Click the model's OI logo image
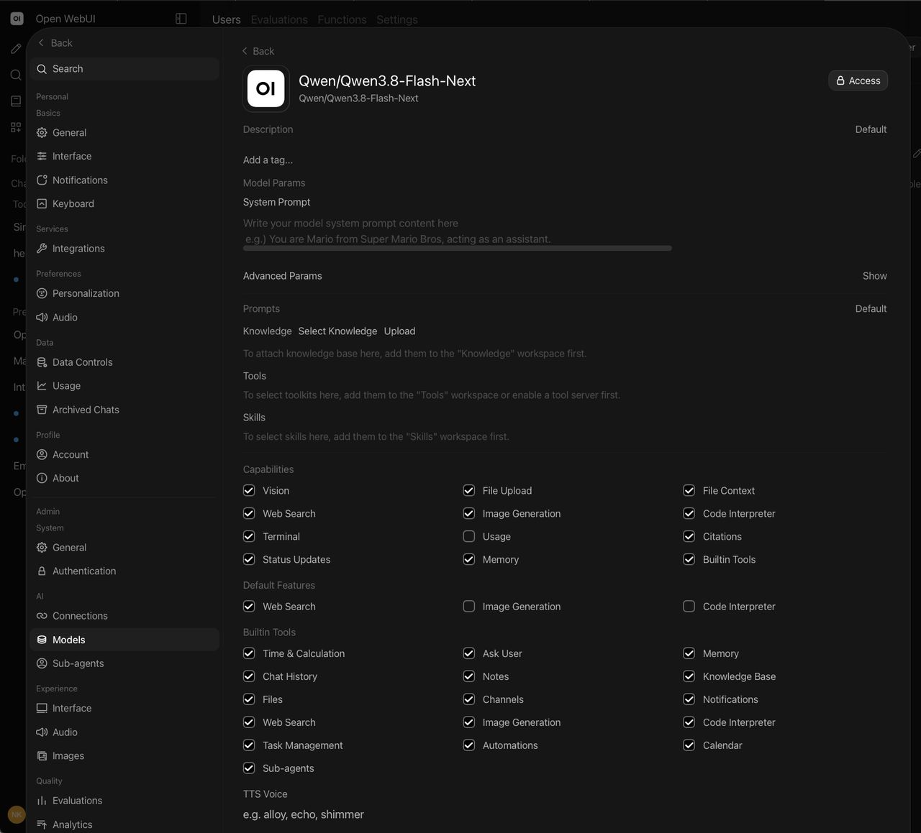The width and height of the screenshot is (921, 833). tap(266, 88)
